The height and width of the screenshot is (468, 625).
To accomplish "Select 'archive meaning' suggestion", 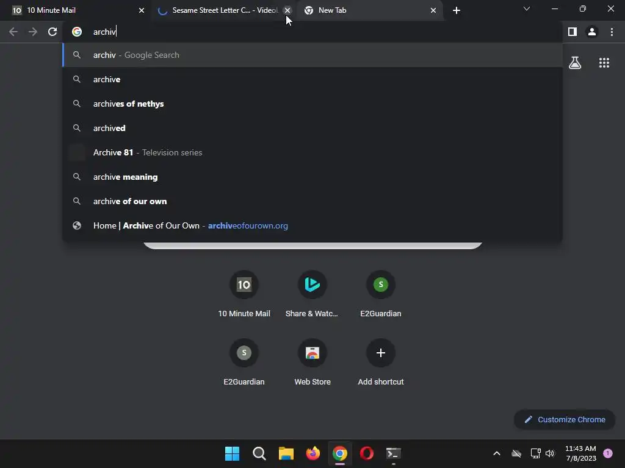I will pyautogui.click(x=312, y=177).
